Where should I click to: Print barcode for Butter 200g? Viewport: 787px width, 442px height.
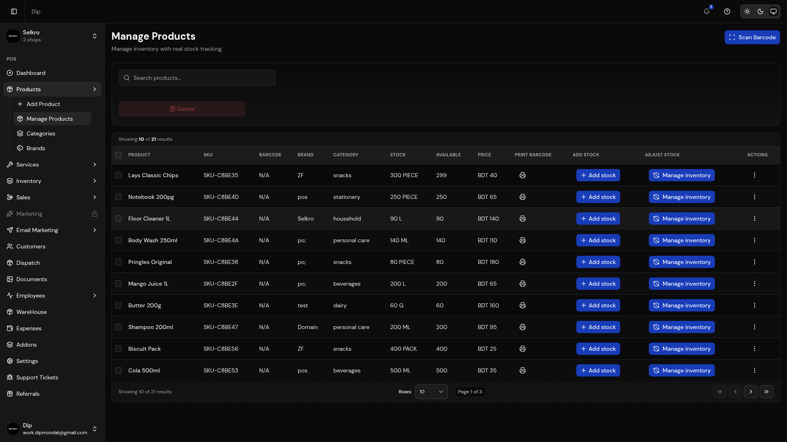[523, 305]
